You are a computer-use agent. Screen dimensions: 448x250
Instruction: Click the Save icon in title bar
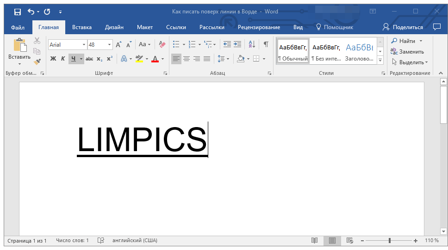(18, 12)
